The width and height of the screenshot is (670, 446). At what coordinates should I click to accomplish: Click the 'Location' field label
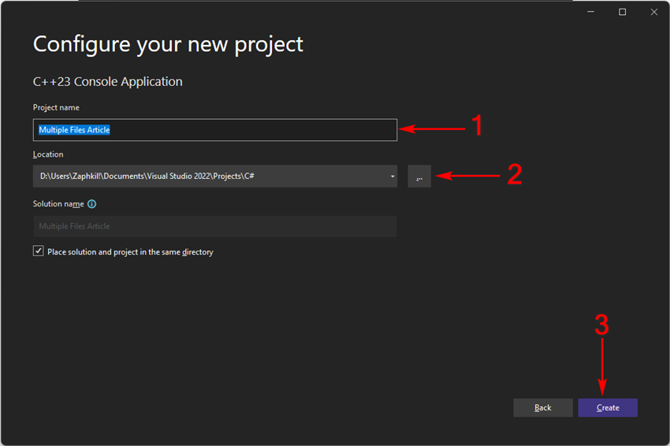click(x=48, y=154)
